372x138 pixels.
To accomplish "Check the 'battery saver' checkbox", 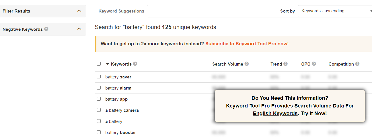I will pos(99,77).
